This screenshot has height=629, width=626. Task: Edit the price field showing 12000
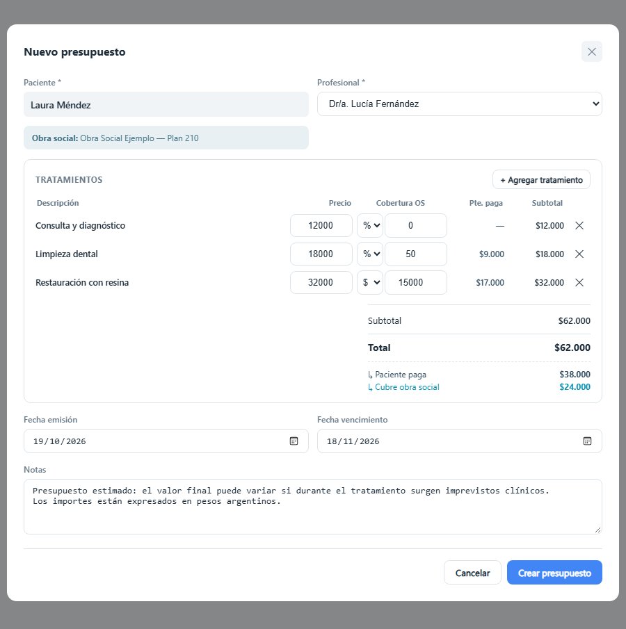pyautogui.click(x=321, y=225)
